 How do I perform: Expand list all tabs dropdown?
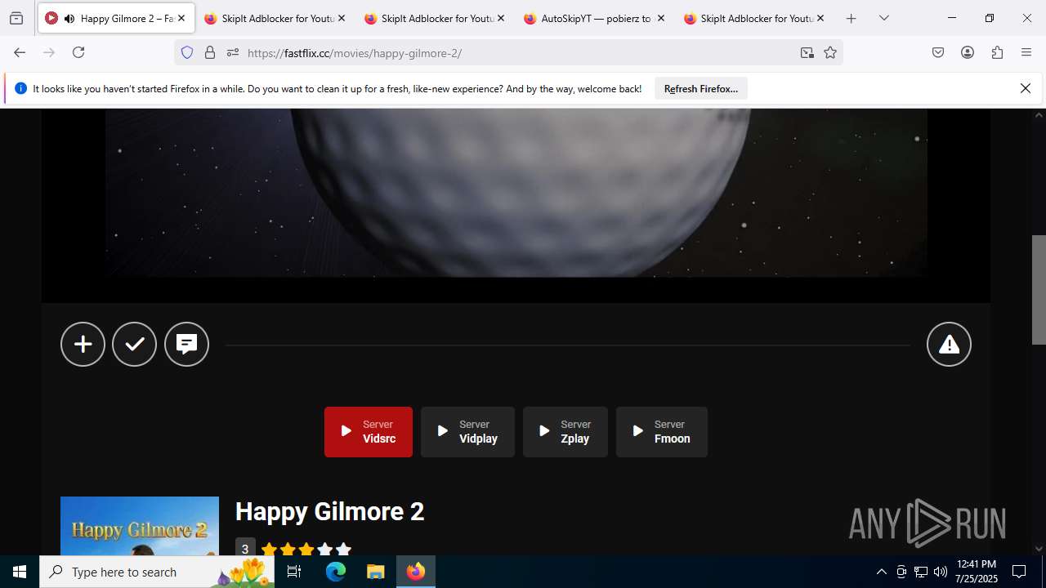pos(884,18)
